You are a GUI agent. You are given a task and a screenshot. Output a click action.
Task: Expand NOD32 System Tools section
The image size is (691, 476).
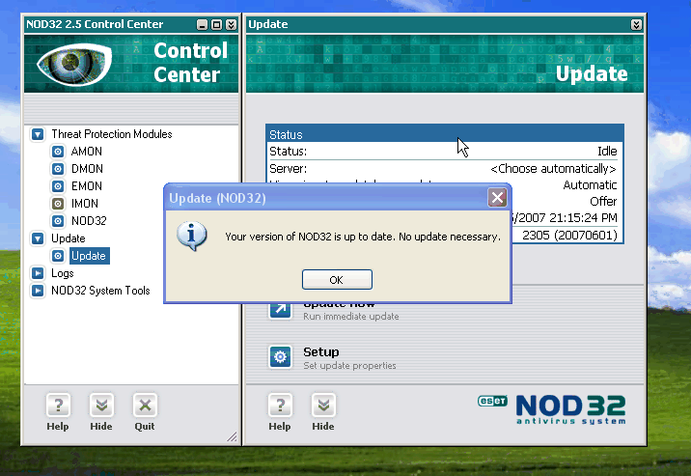tap(38, 291)
